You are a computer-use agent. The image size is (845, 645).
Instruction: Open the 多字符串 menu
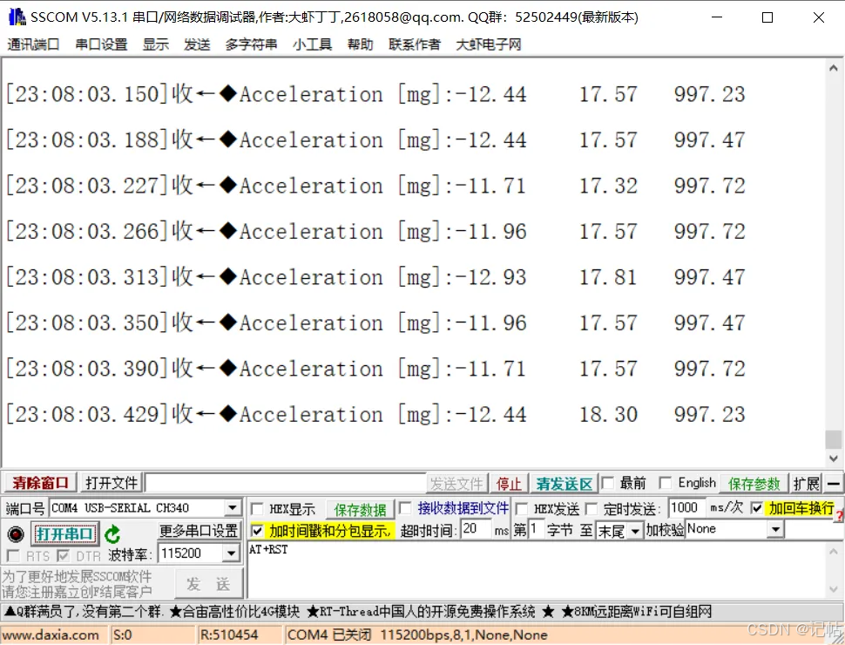(251, 44)
